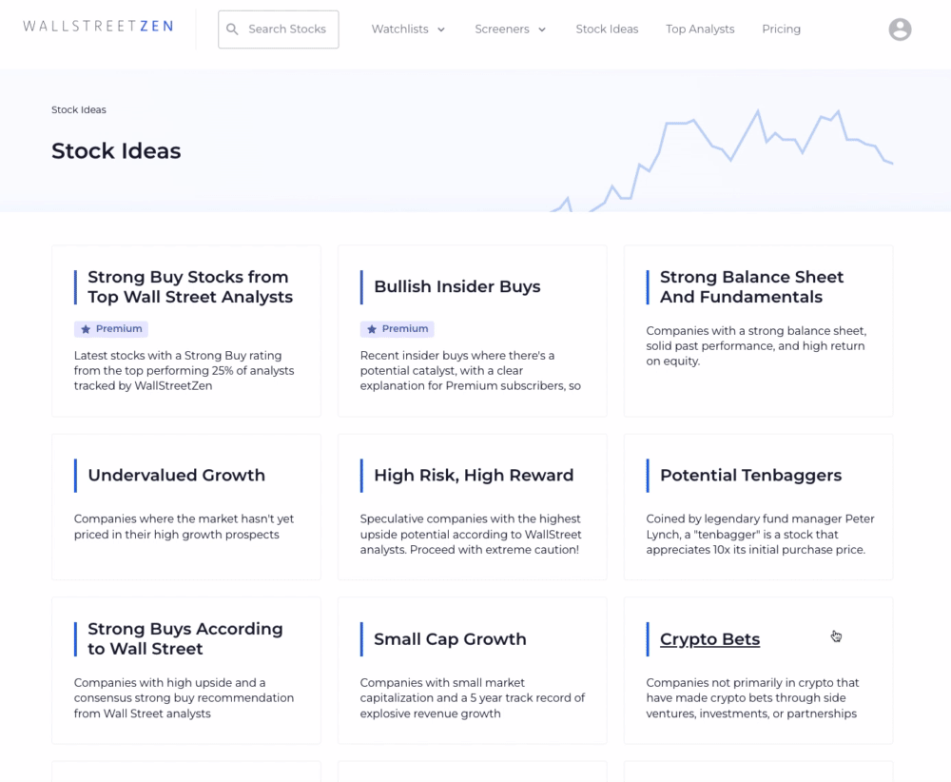Click the Stock Ideas breadcrumb

pos(79,109)
